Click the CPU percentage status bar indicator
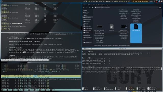Viewport: 163px width, 92px height. tap(88, 1)
